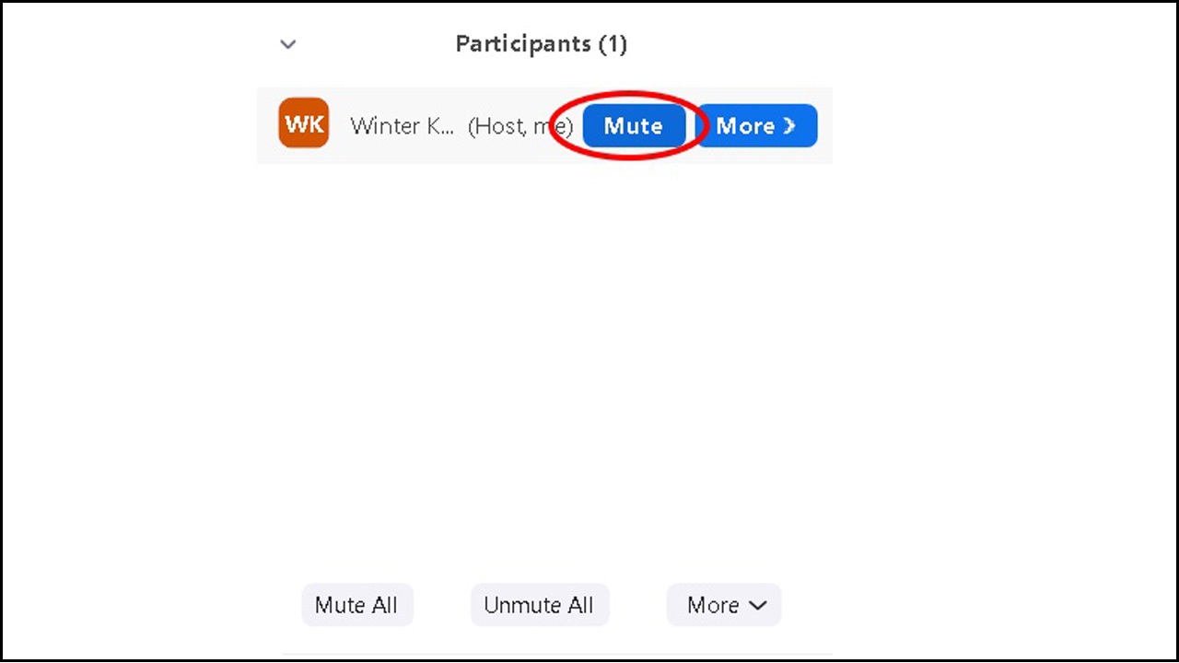1179x663 pixels.
Task: Mute All participants
Action: point(357,605)
